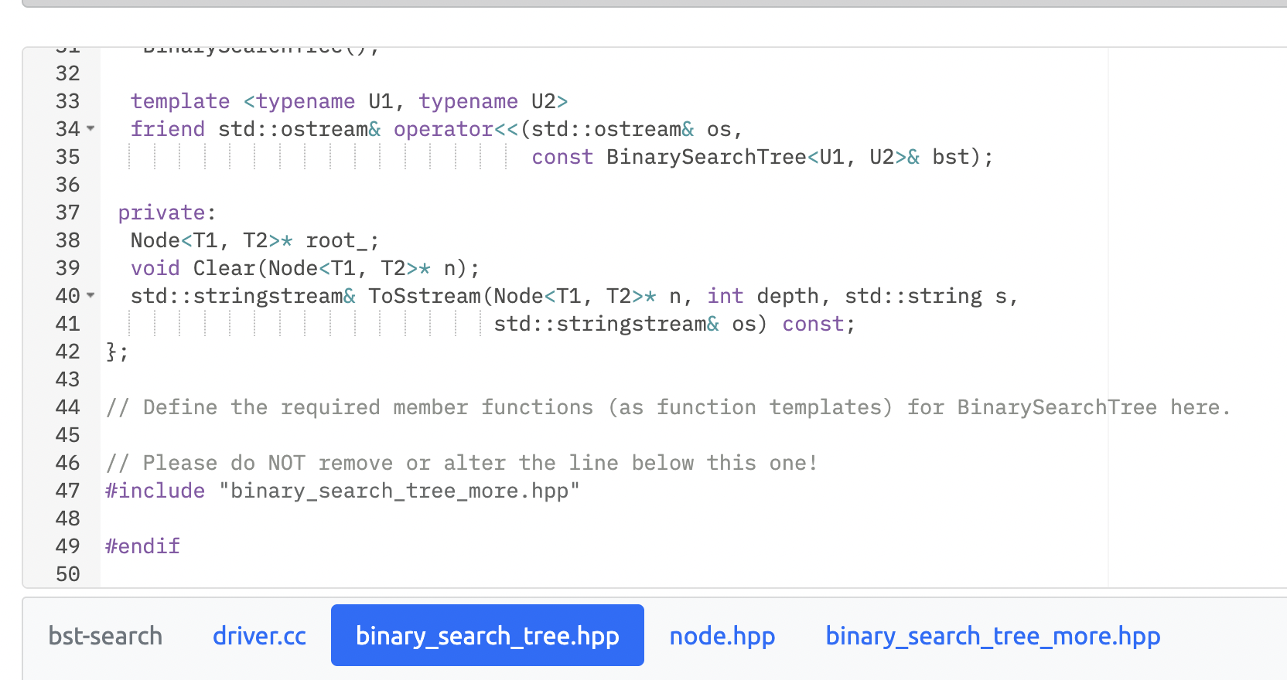Click the bst-search label
The width and height of the screenshot is (1287, 680).
105,635
